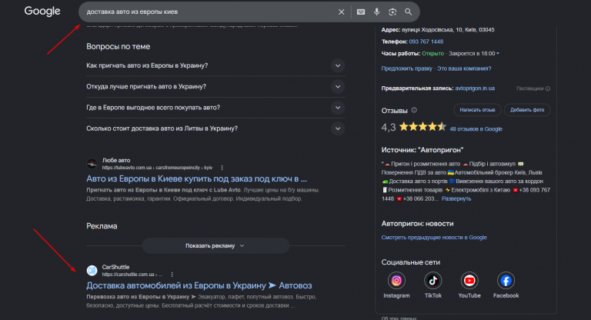Expand the Показать рекламу section

tap(215, 245)
